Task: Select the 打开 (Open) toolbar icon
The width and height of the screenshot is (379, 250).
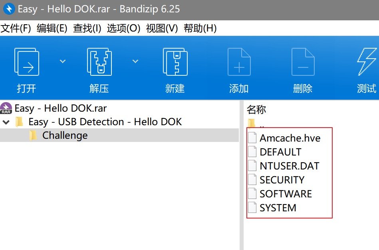Action: [x=26, y=62]
